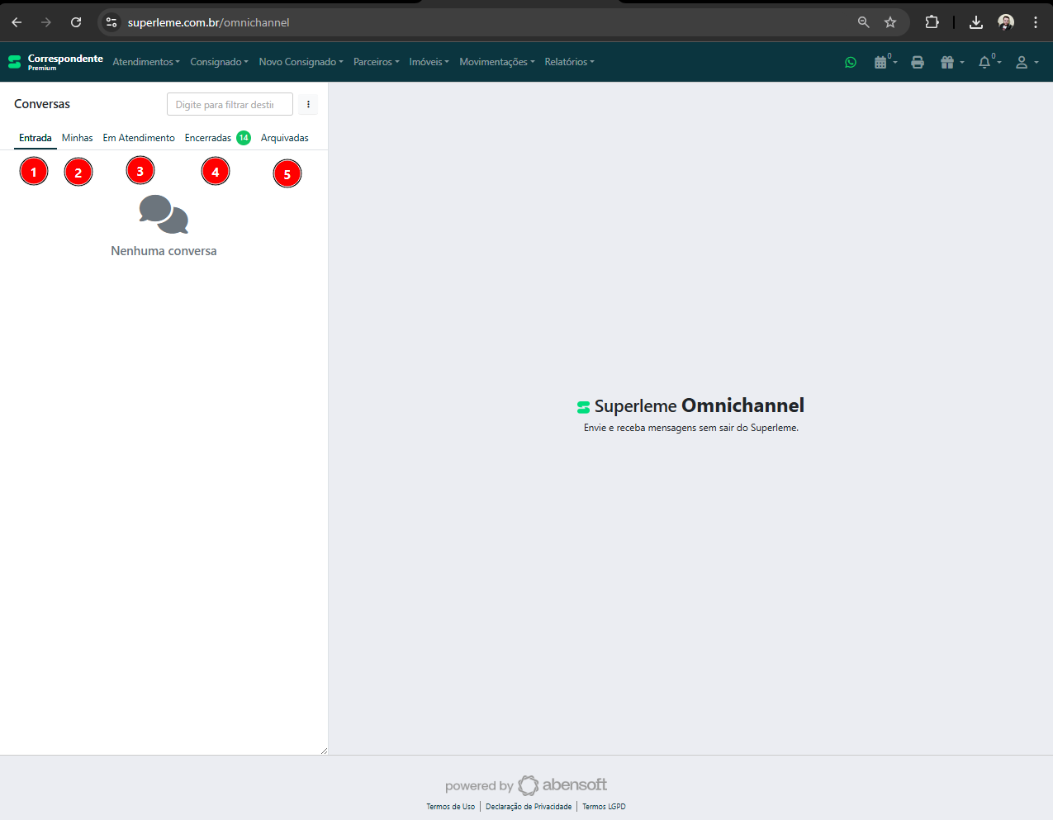The height and width of the screenshot is (820, 1053).
Task: Open the Termos de Uso link
Action: click(450, 806)
